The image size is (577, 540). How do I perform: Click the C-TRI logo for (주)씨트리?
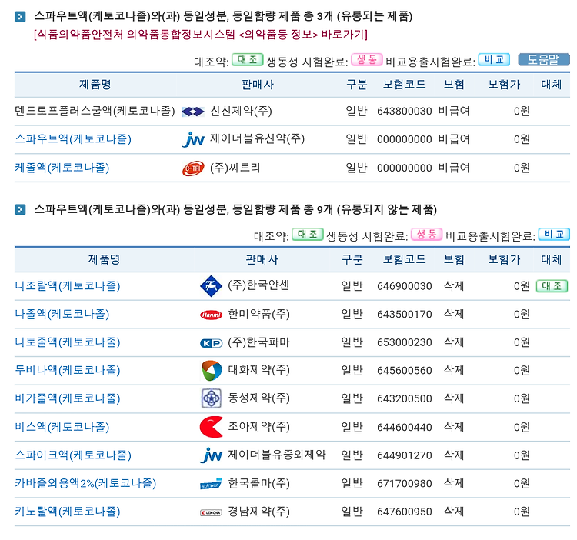pos(193,168)
